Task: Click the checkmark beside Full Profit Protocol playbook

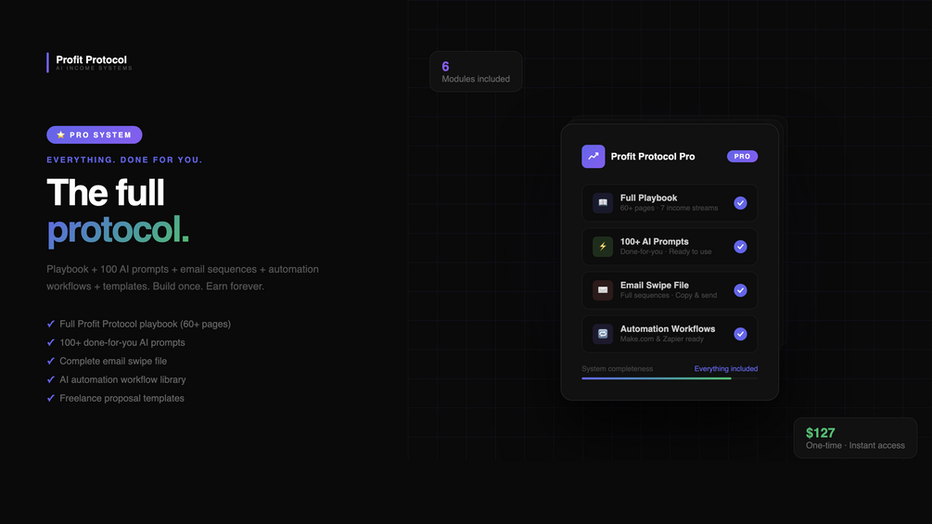Action: [x=50, y=324]
